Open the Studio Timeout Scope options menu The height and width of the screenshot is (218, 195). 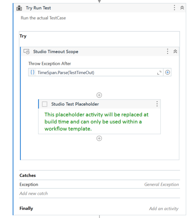coord(168,52)
